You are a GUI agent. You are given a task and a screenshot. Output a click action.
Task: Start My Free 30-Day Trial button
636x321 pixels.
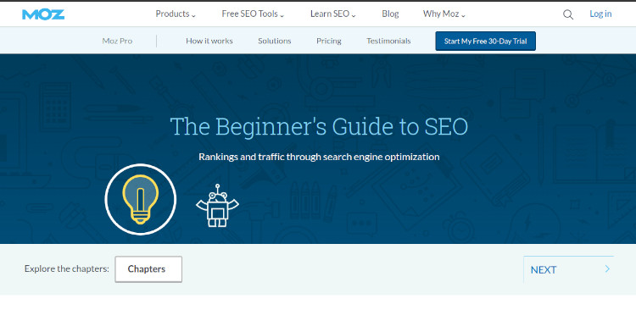click(486, 41)
